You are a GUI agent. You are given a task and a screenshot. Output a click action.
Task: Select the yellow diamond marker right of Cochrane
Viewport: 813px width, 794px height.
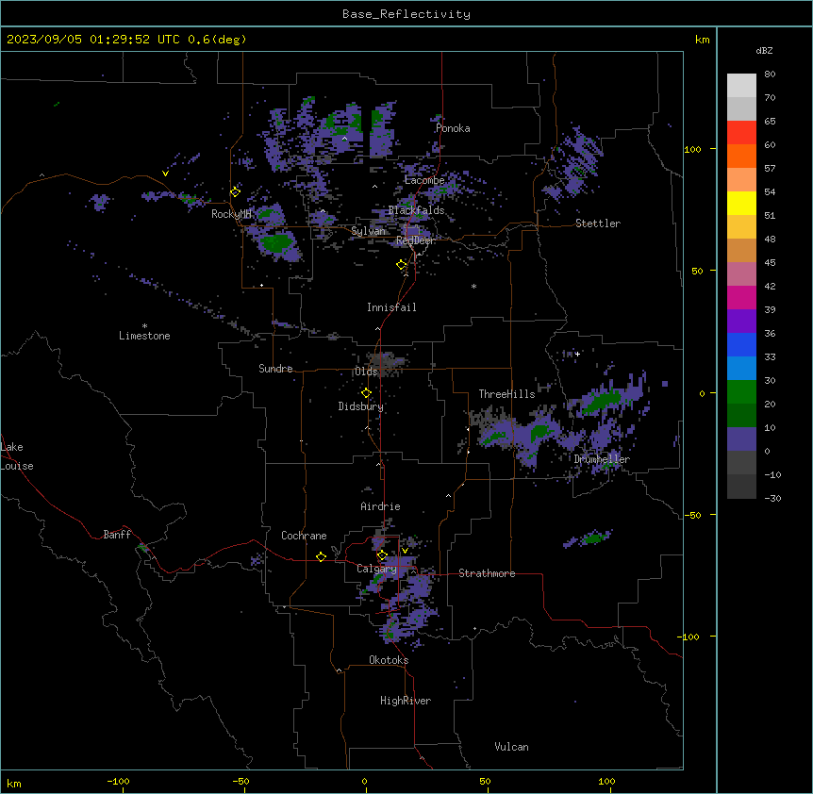pos(321,556)
